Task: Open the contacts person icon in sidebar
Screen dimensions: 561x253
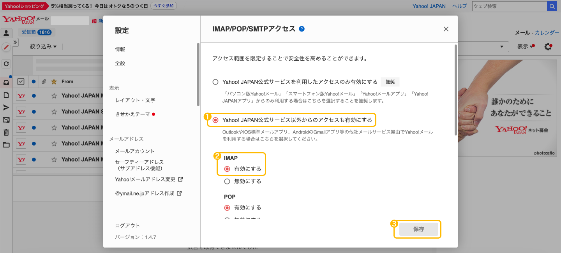Action: 6,33
